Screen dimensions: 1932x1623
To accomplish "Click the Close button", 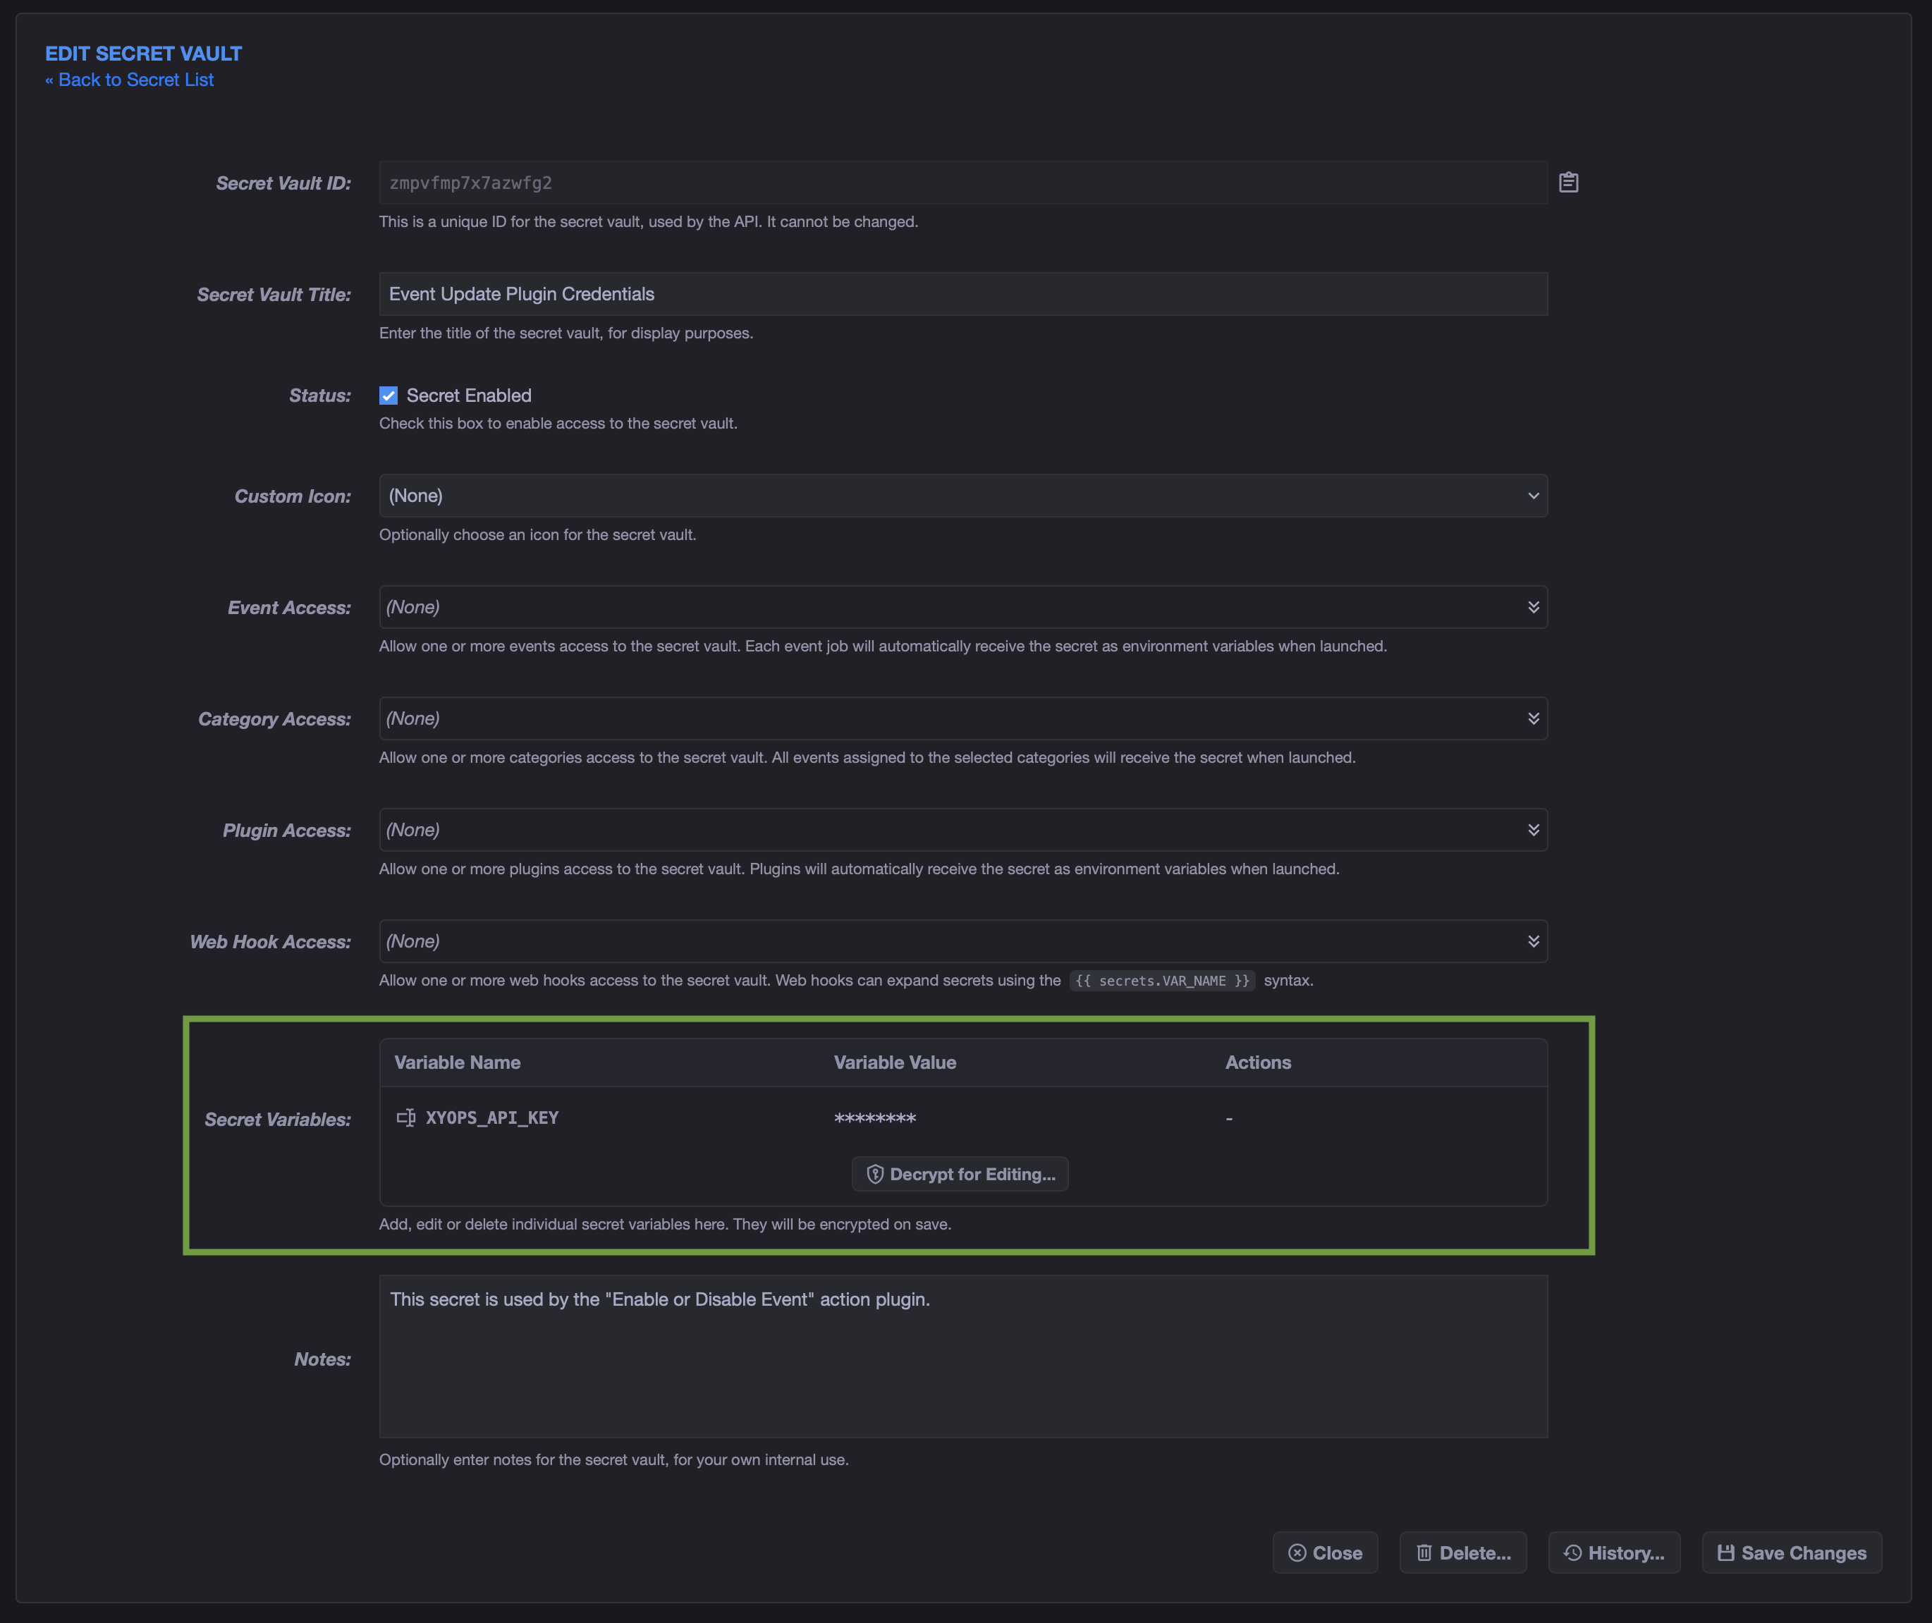I will point(1325,1553).
